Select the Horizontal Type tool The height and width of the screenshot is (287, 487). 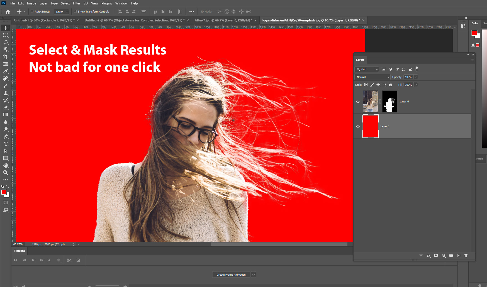point(6,144)
